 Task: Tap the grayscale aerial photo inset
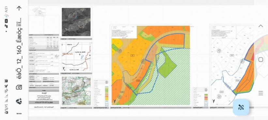76,22
